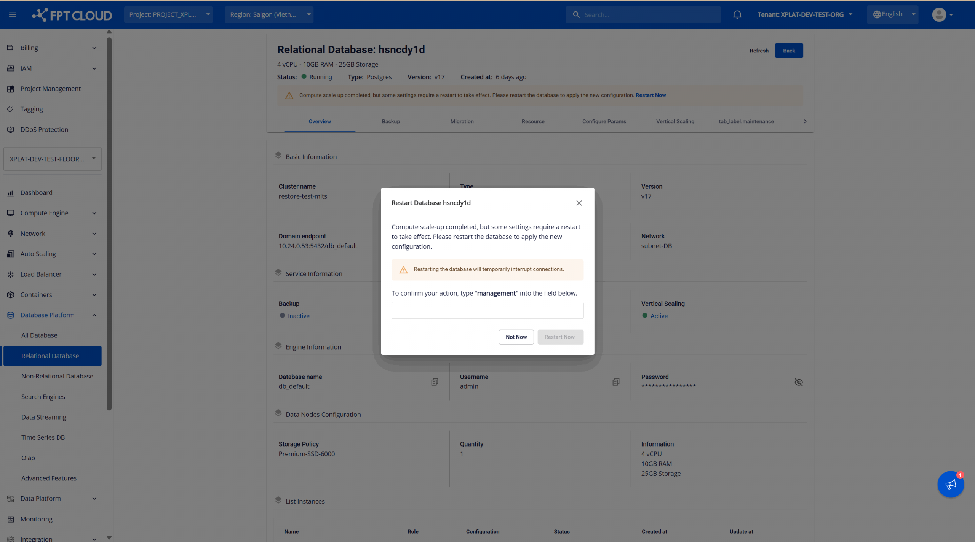Click the user avatar icon
This screenshot has height=542, width=975.
(x=939, y=15)
